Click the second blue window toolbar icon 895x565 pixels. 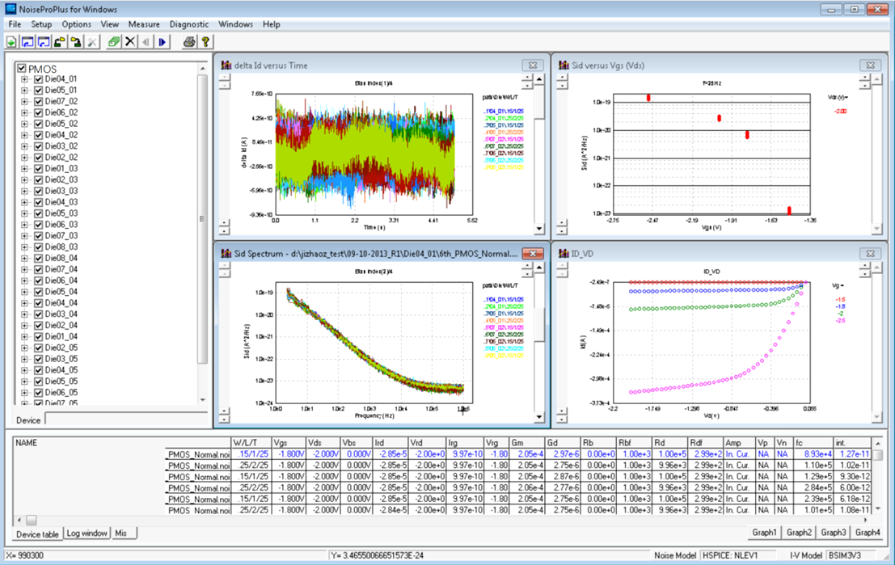pyautogui.click(x=44, y=42)
